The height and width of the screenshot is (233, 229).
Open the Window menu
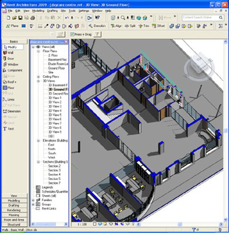click(x=97, y=11)
